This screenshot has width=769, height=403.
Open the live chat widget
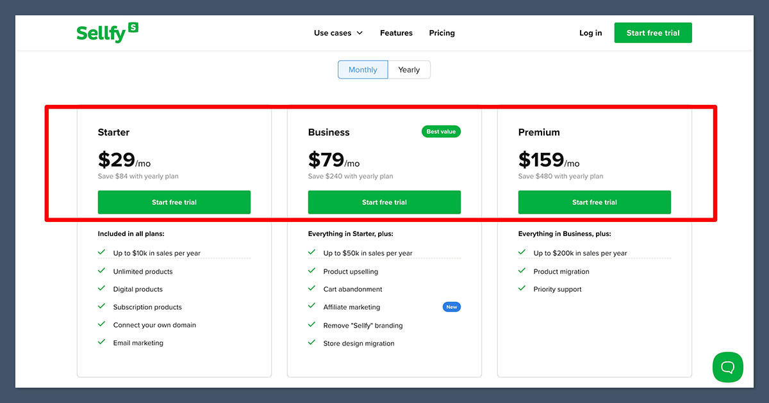(727, 367)
